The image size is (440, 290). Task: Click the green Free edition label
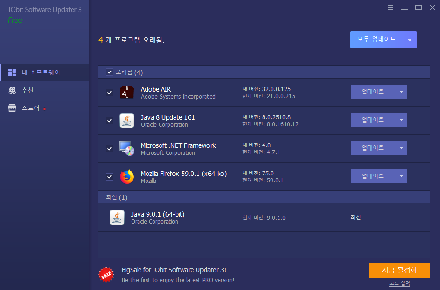15,20
